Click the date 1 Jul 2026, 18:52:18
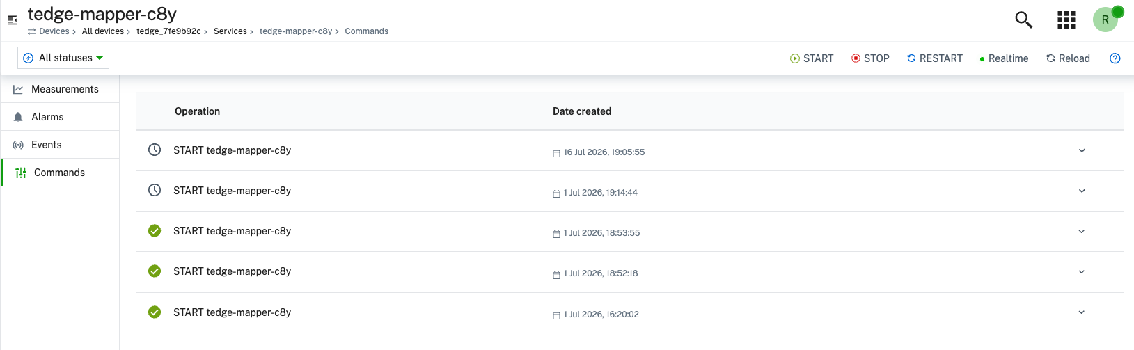This screenshot has height=350, width=1134. click(601, 273)
